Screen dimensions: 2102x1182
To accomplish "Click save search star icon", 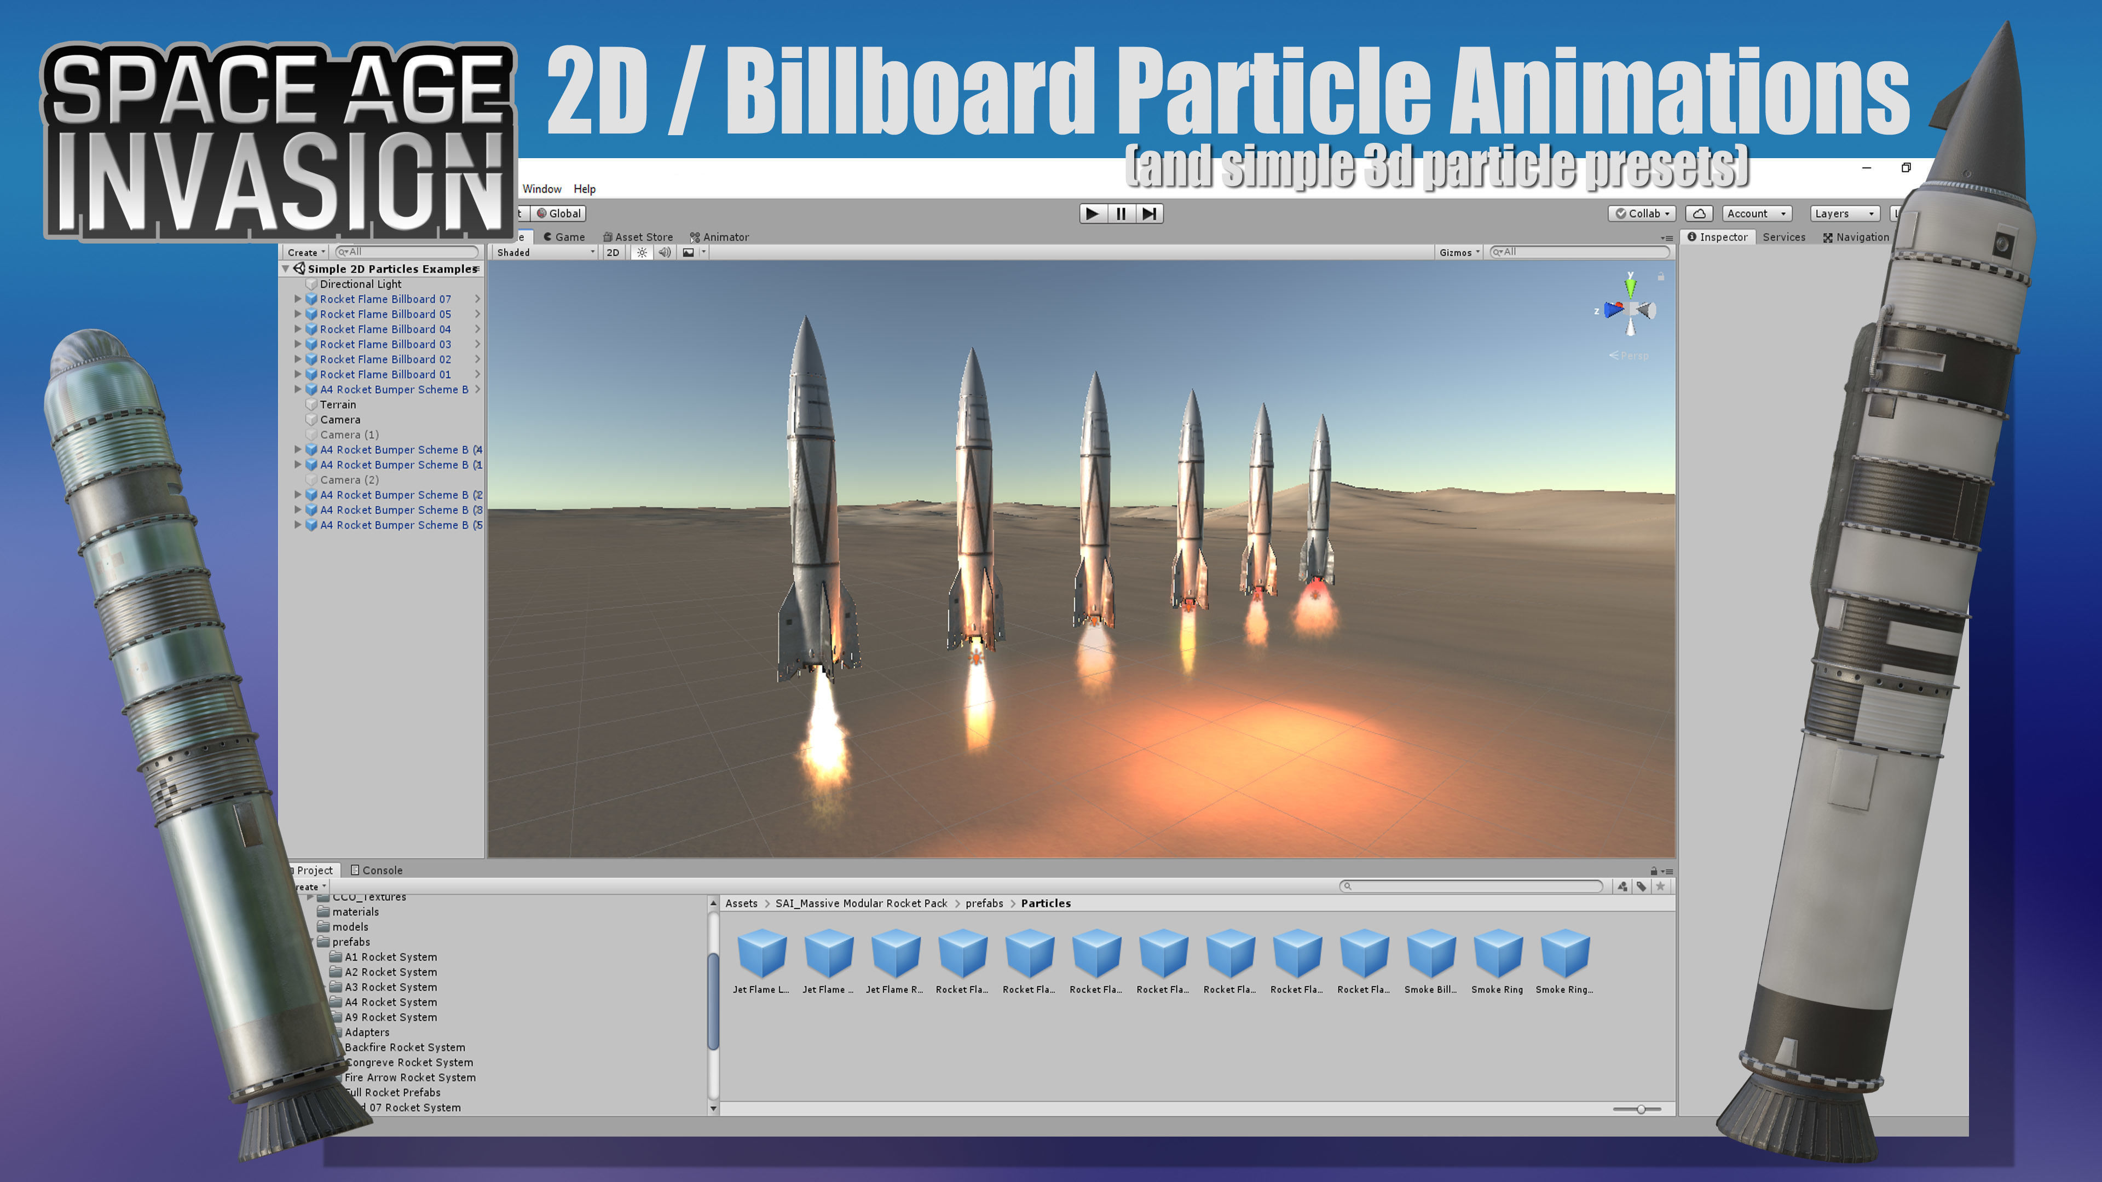I will [x=1661, y=887].
